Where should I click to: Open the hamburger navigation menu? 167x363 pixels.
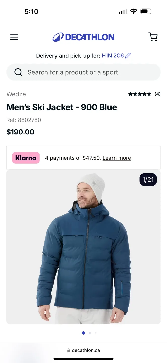click(14, 37)
